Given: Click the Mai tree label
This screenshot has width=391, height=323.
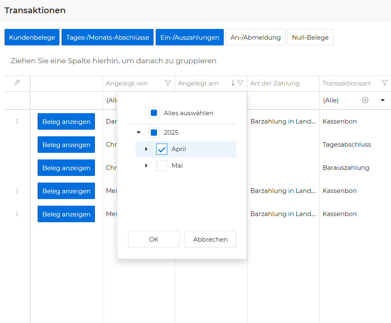Looking at the screenshot, I should pyautogui.click(x=177, y=166).
